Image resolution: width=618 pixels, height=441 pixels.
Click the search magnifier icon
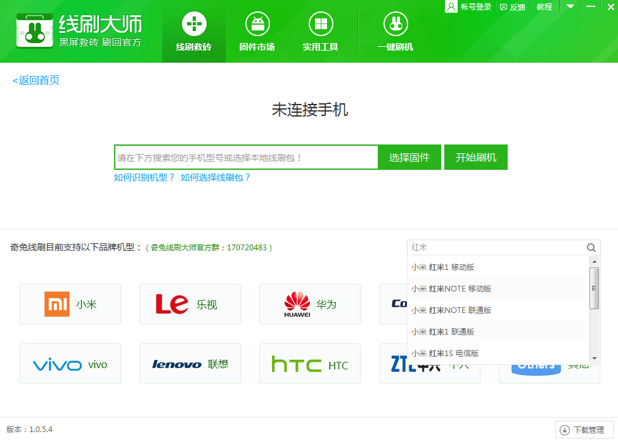coord(591,248)
